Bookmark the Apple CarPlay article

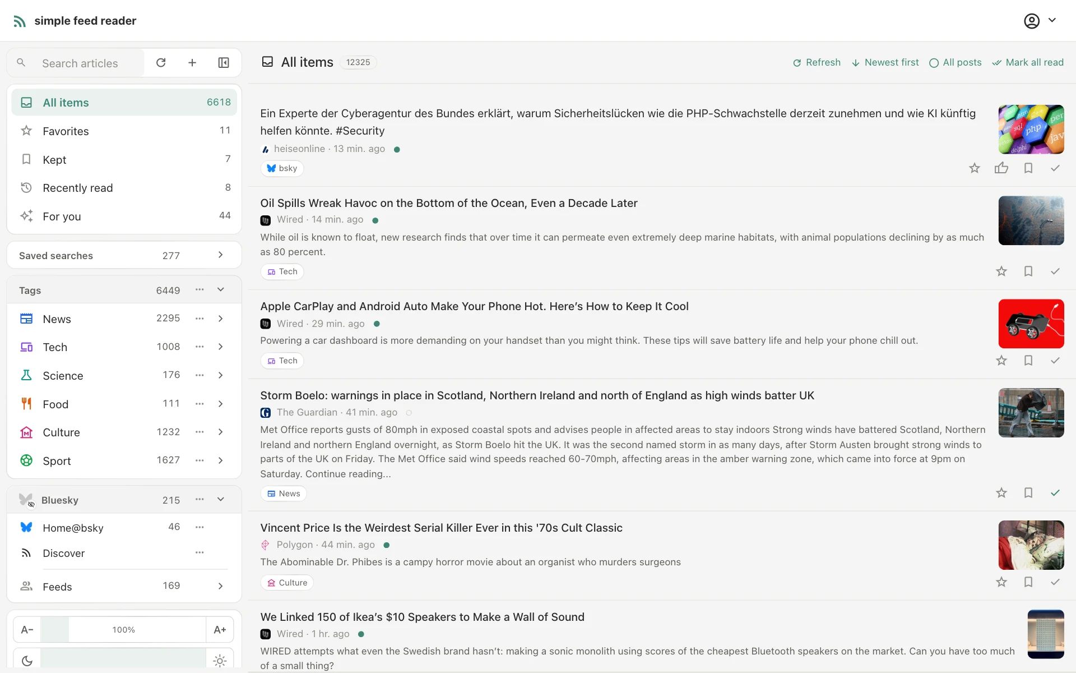[x=1028, y=361]
